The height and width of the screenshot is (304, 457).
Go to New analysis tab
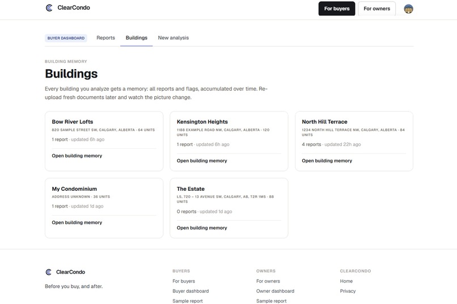click(x=173, y=38)
